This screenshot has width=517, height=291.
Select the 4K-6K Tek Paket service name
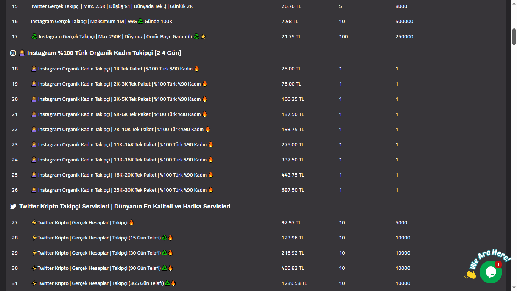[x=119, y=114]
